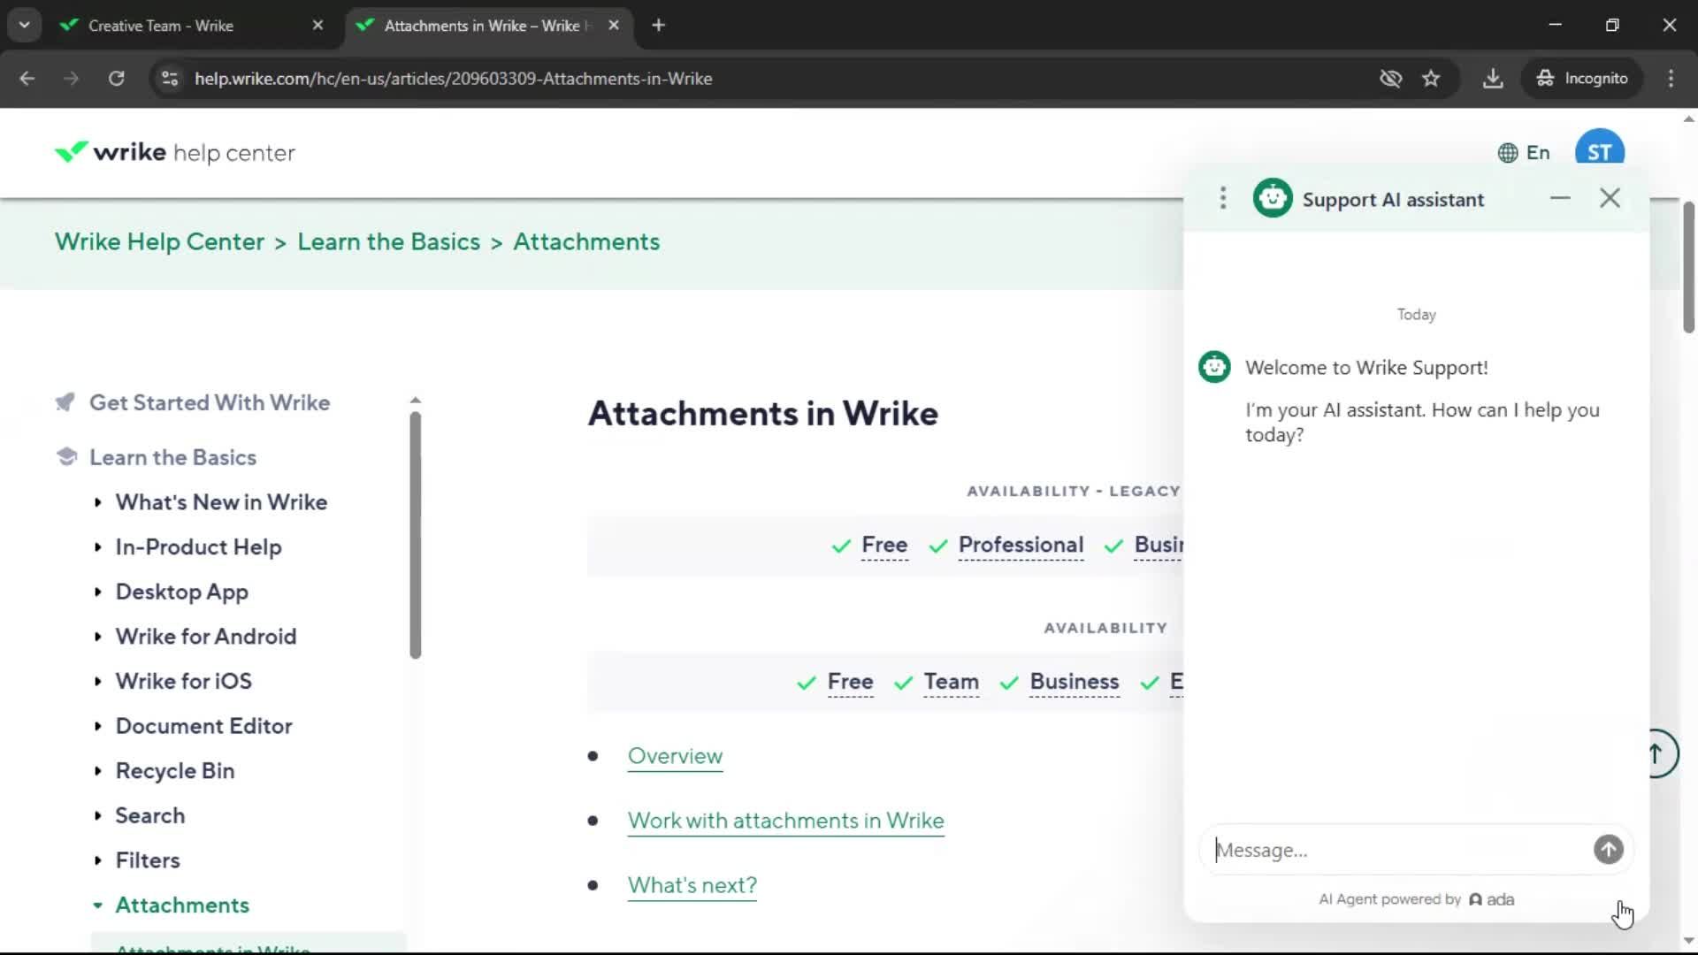This screenshot has height=955, width=1698.
Task: Click the address bar URL
Action: coord(453,79)
